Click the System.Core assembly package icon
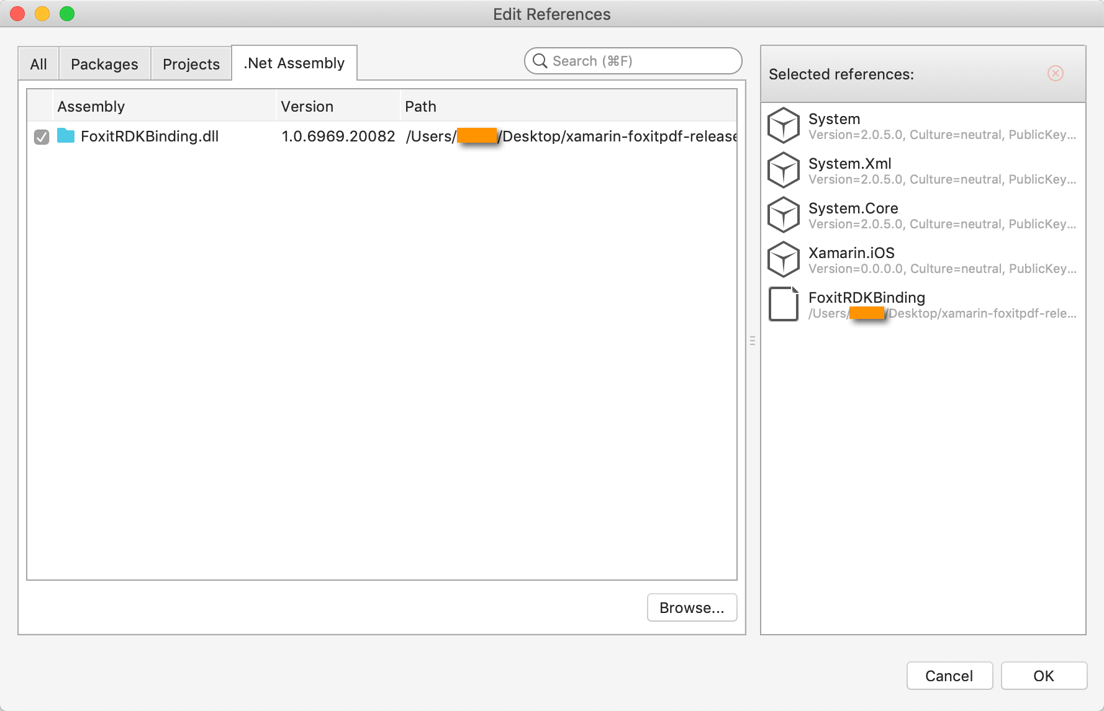 (784, 215)
